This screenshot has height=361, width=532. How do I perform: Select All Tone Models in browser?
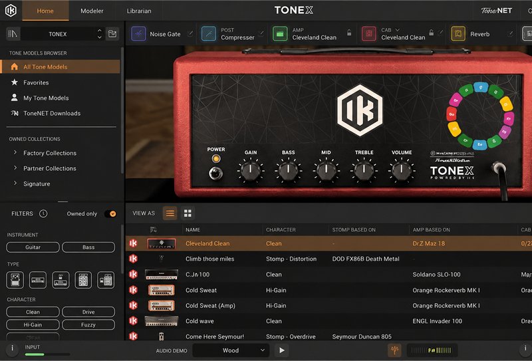point(61,66)
